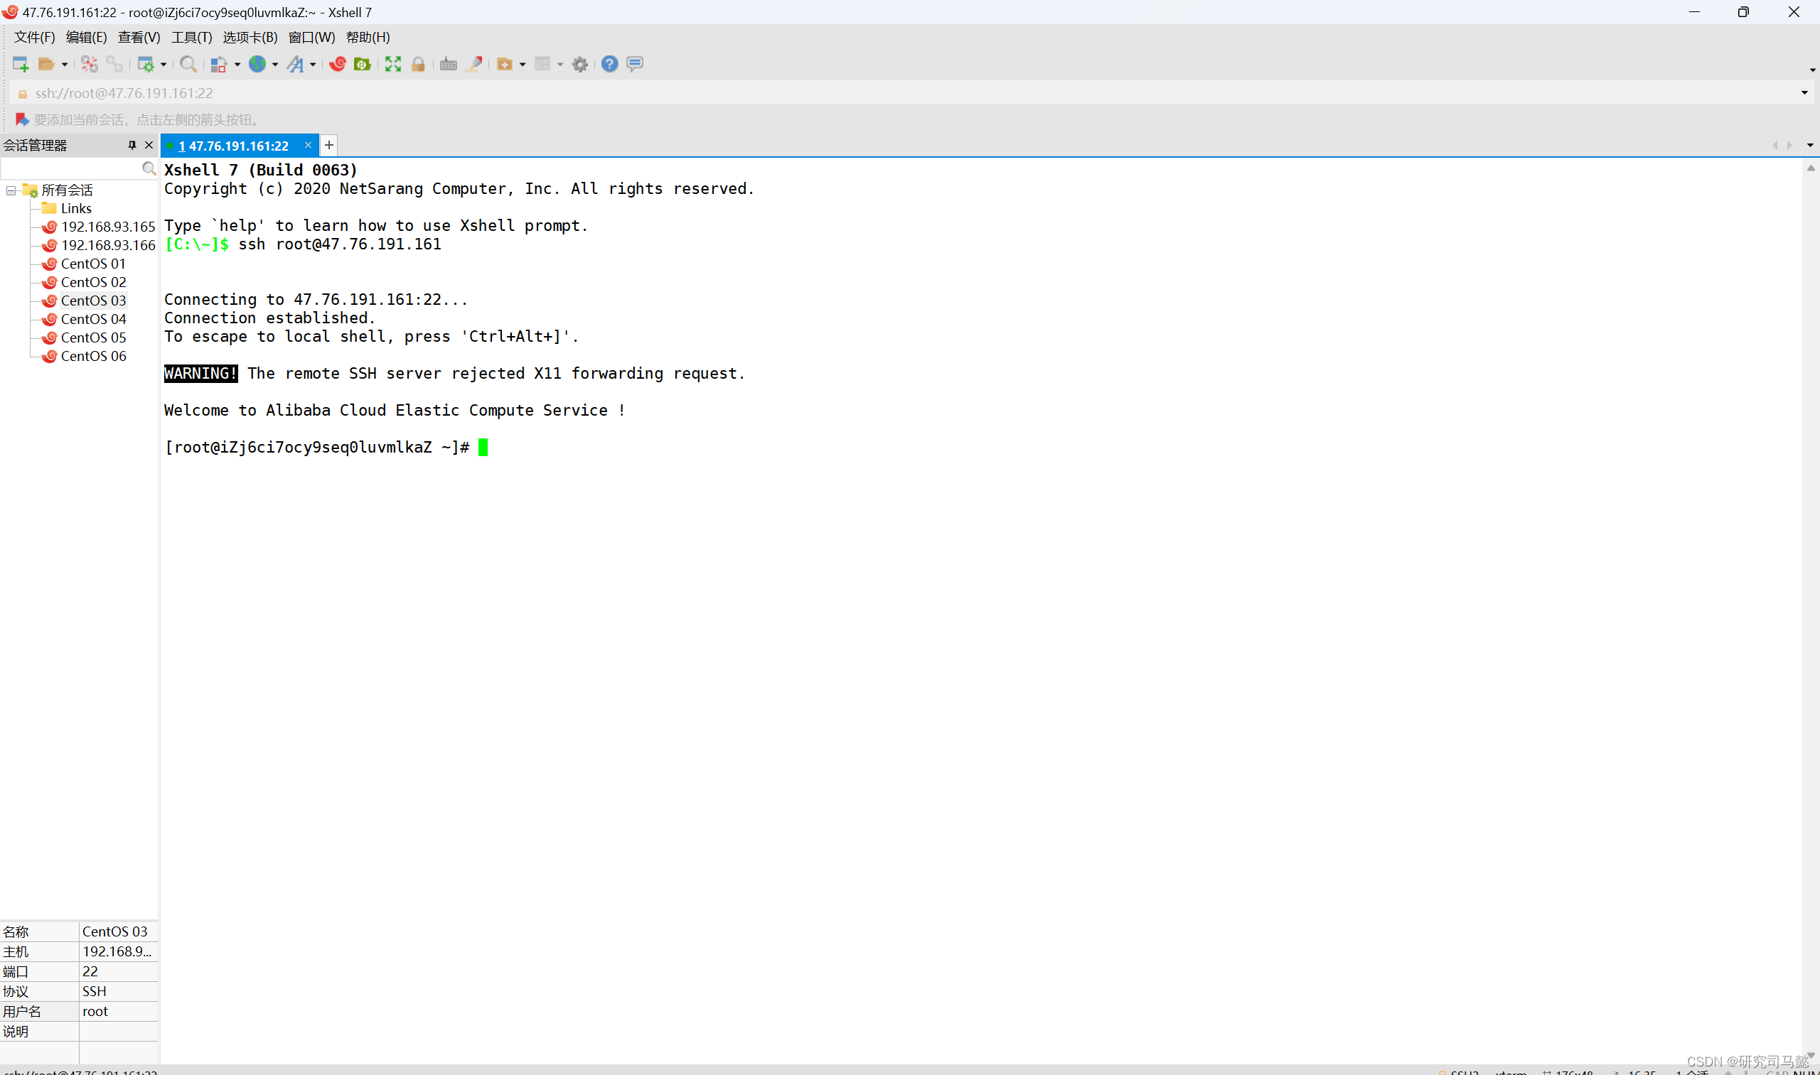The width and height of the screenshot is (1820, 1075).
Task: Click the 'CentOS 03' name property value
Action: (x=118, y=931)
